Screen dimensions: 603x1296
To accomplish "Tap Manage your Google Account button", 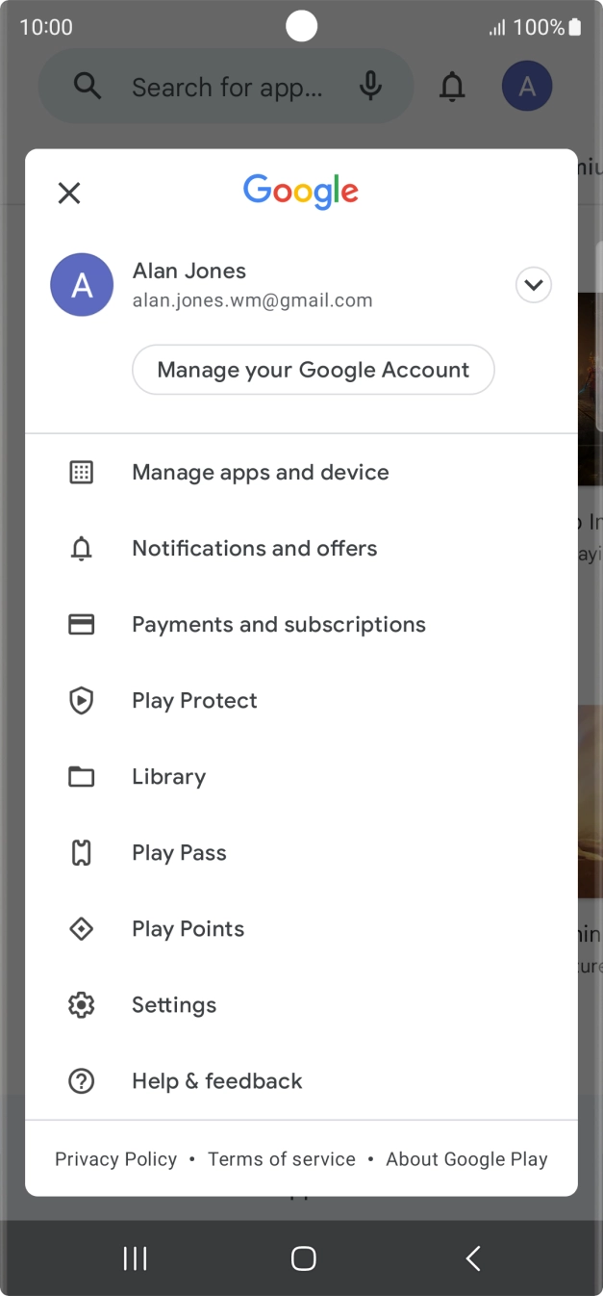I will [x=313, y=370].
